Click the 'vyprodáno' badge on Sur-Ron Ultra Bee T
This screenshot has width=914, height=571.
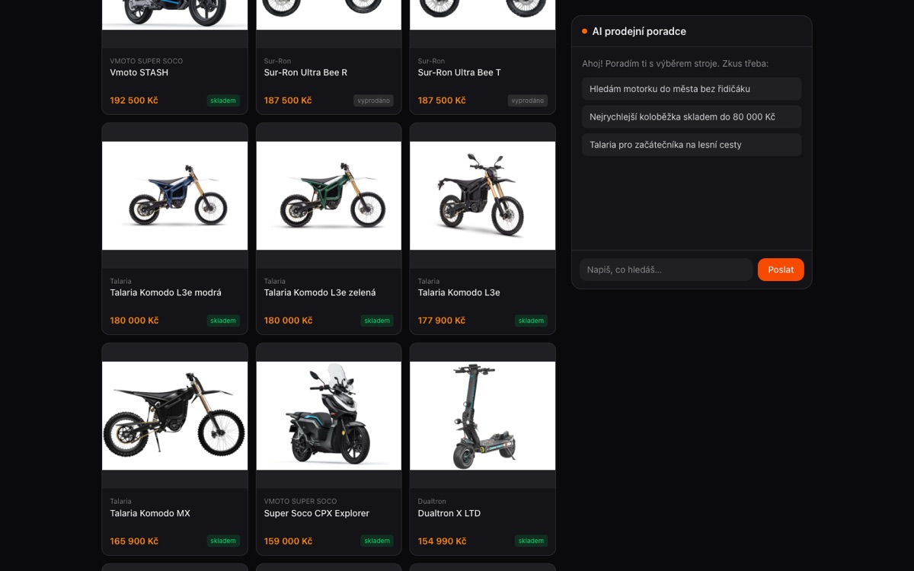[527, 100]
